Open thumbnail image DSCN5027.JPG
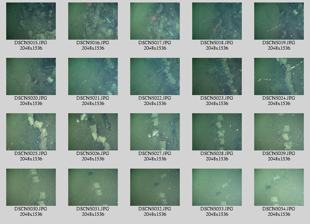The width and height of the screenshot is (310, 224). point(155,132)
